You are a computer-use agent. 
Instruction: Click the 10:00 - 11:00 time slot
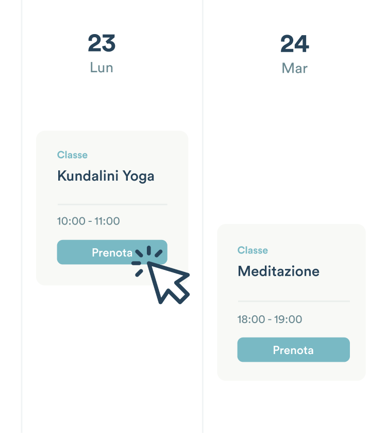pyautogui.click(x=88, y=221)
